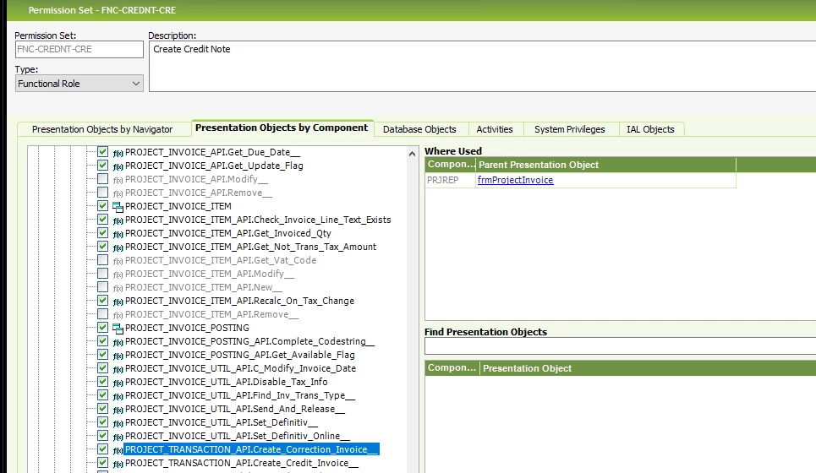Click function icon beside PROJECT_INVOICE_ITEM_API.Get_Invoiced_Qty
Viewport: 816px width, 473px height.
(x=118, y=233)
